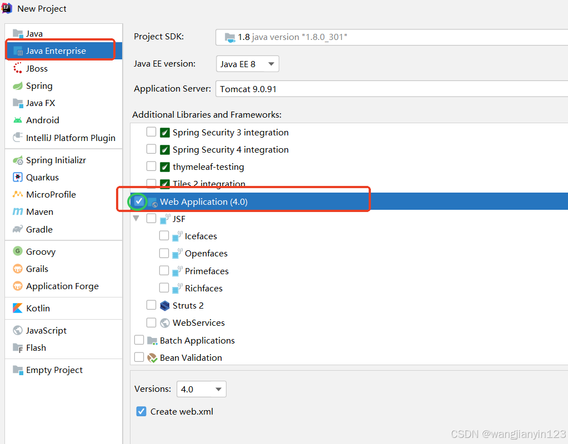
Task: Select Gradle in the project list
Action: (39, 229)
